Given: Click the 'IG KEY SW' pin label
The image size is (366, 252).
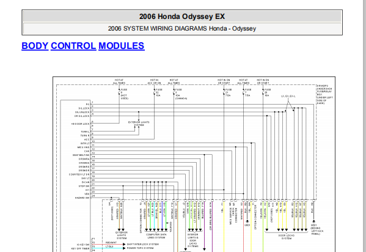Looking at the screenshot, I should pyautogui.click(x=83, y=245).
